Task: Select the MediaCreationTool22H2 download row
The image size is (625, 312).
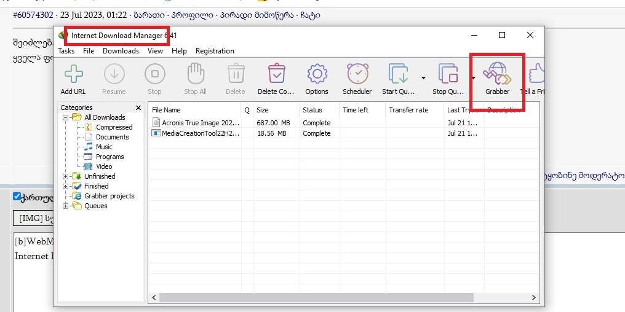Action: (x=344, y=133)
